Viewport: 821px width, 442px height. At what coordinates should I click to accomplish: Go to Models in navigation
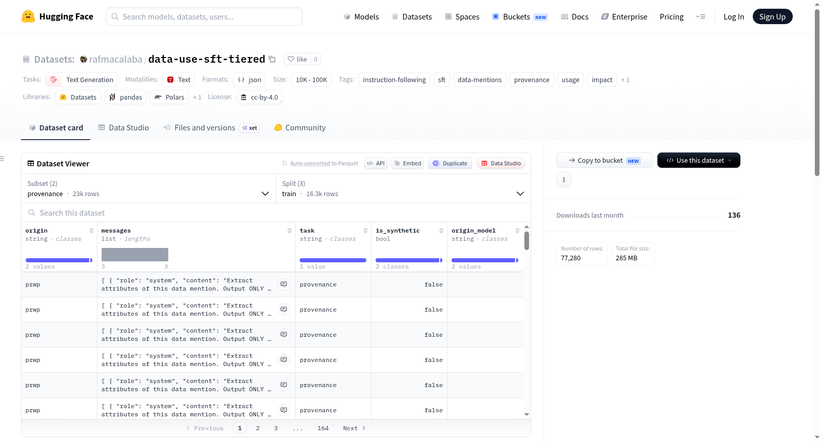click(x=361, y=16)
